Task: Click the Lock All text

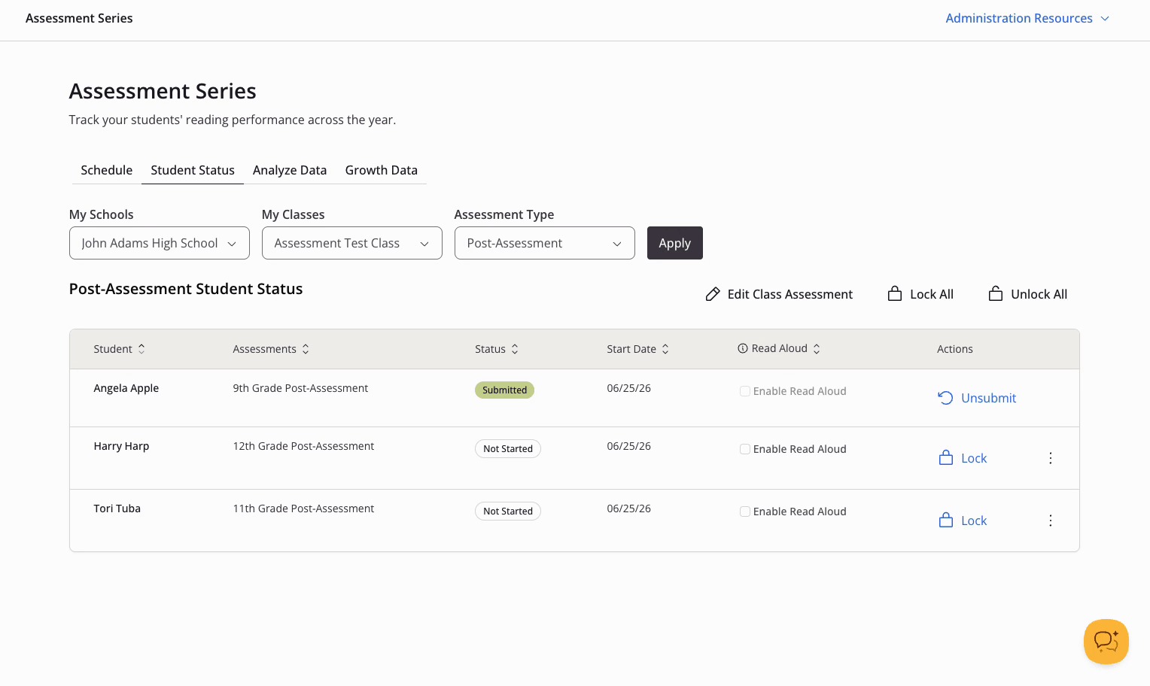Action: (x=932, y=294)
